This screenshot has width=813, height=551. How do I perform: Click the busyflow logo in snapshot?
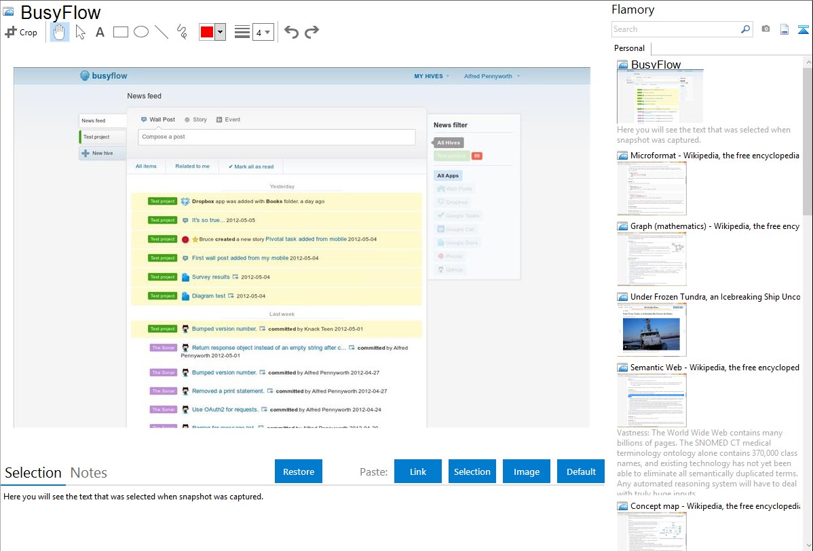coord(103,76)
